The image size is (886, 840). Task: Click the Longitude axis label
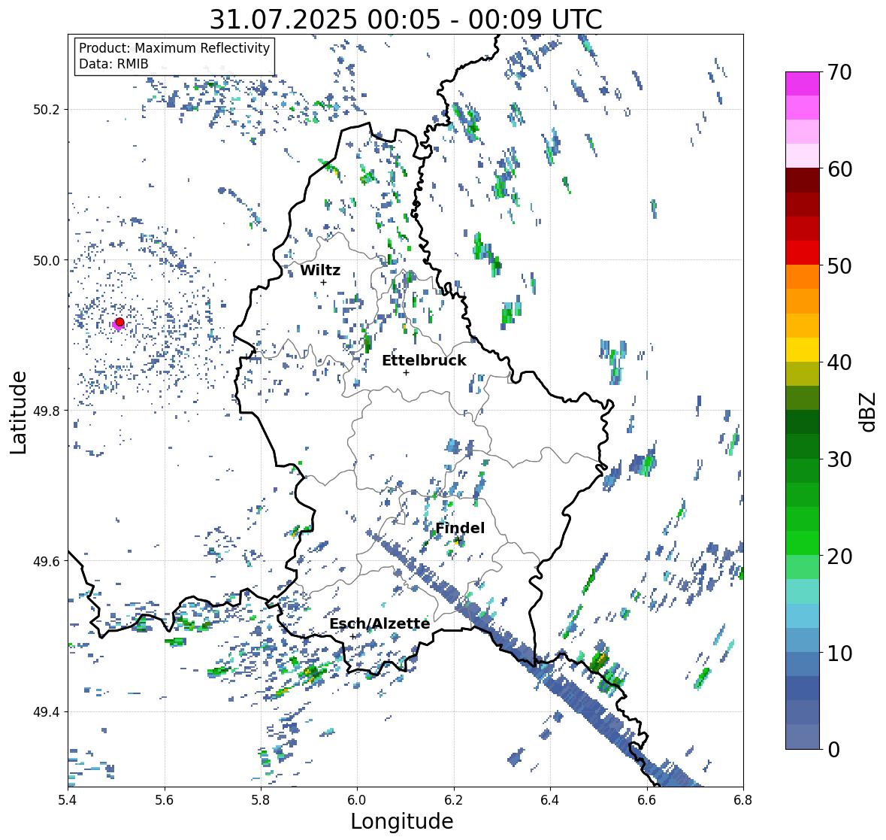pos(402,821)
